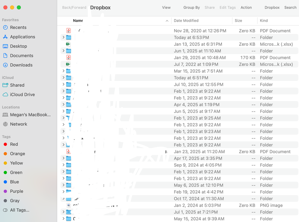This screenshot has width=299, height=222.
Task: Filter by the Yellow tag
Action: 13,163
